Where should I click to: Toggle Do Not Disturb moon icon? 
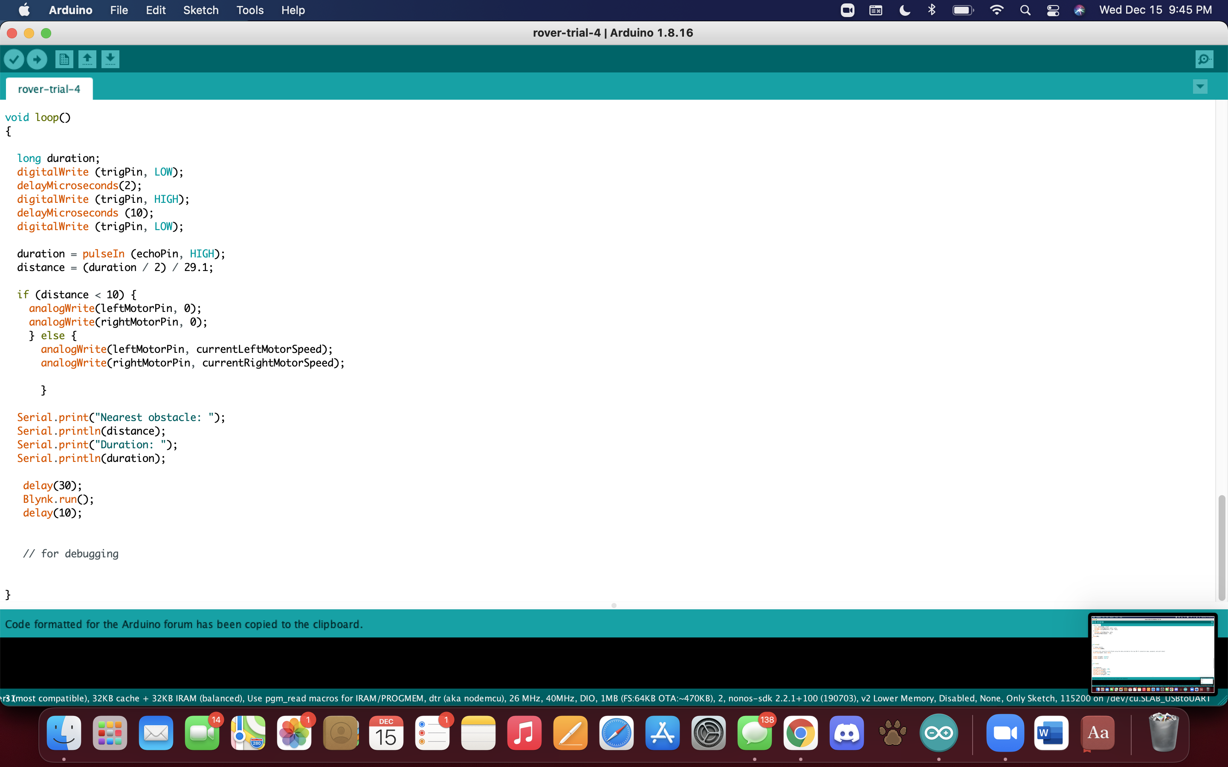pos(904,10)
